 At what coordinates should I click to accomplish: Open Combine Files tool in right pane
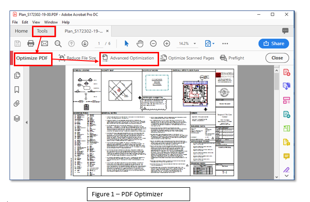pos(287,86)
